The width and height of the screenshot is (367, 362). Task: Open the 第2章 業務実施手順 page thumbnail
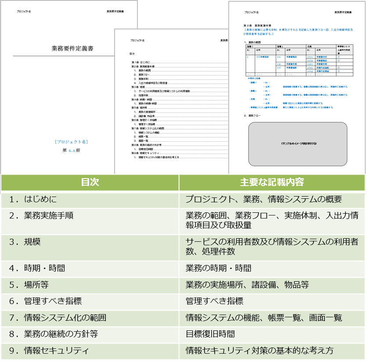click(x=297, y=87)
